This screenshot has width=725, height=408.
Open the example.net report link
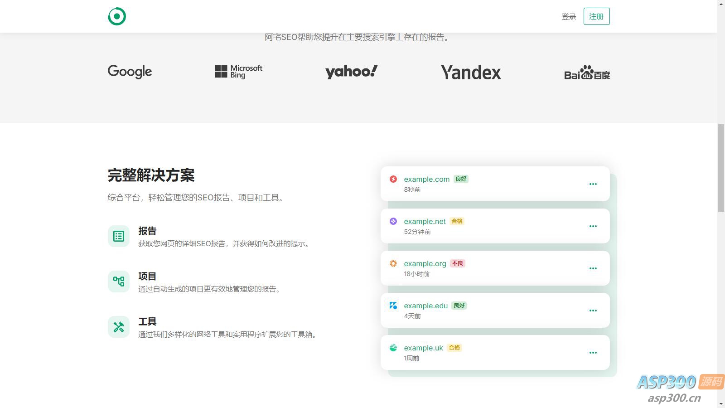pyautogui.click(x=425, y=221)
